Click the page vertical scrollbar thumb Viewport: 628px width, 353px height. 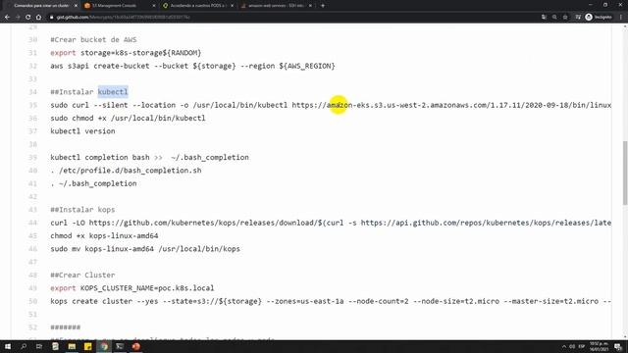[x=625, y=173]
